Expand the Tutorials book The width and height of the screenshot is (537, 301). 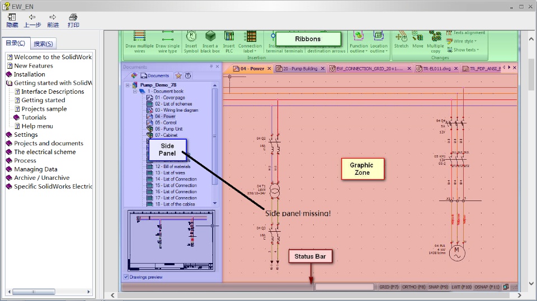(16, 117)
